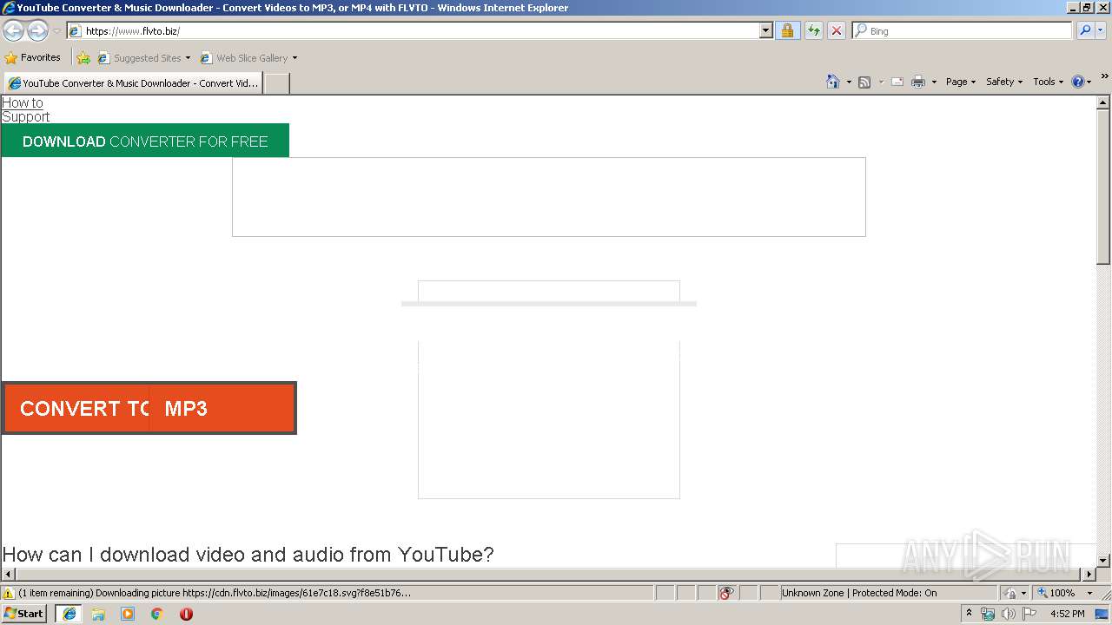Screen dimensions: 1112x625
Task: Show hidden system tray icons
Action: pyautogui.click(x=969, y=614)
